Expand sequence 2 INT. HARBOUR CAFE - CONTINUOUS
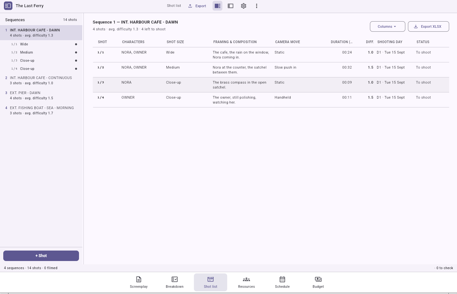The height and width of the screenshot is (294, 457). (x=41, y=80)
